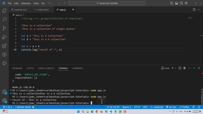Viewport: 203px width, 114px height.
Task: Switch to the COMMENTS panel tab
Action: (x=78, y=68)
